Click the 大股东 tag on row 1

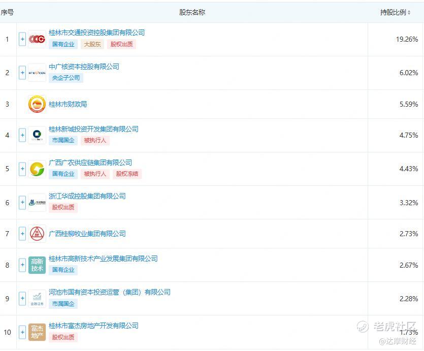[92, 44]
